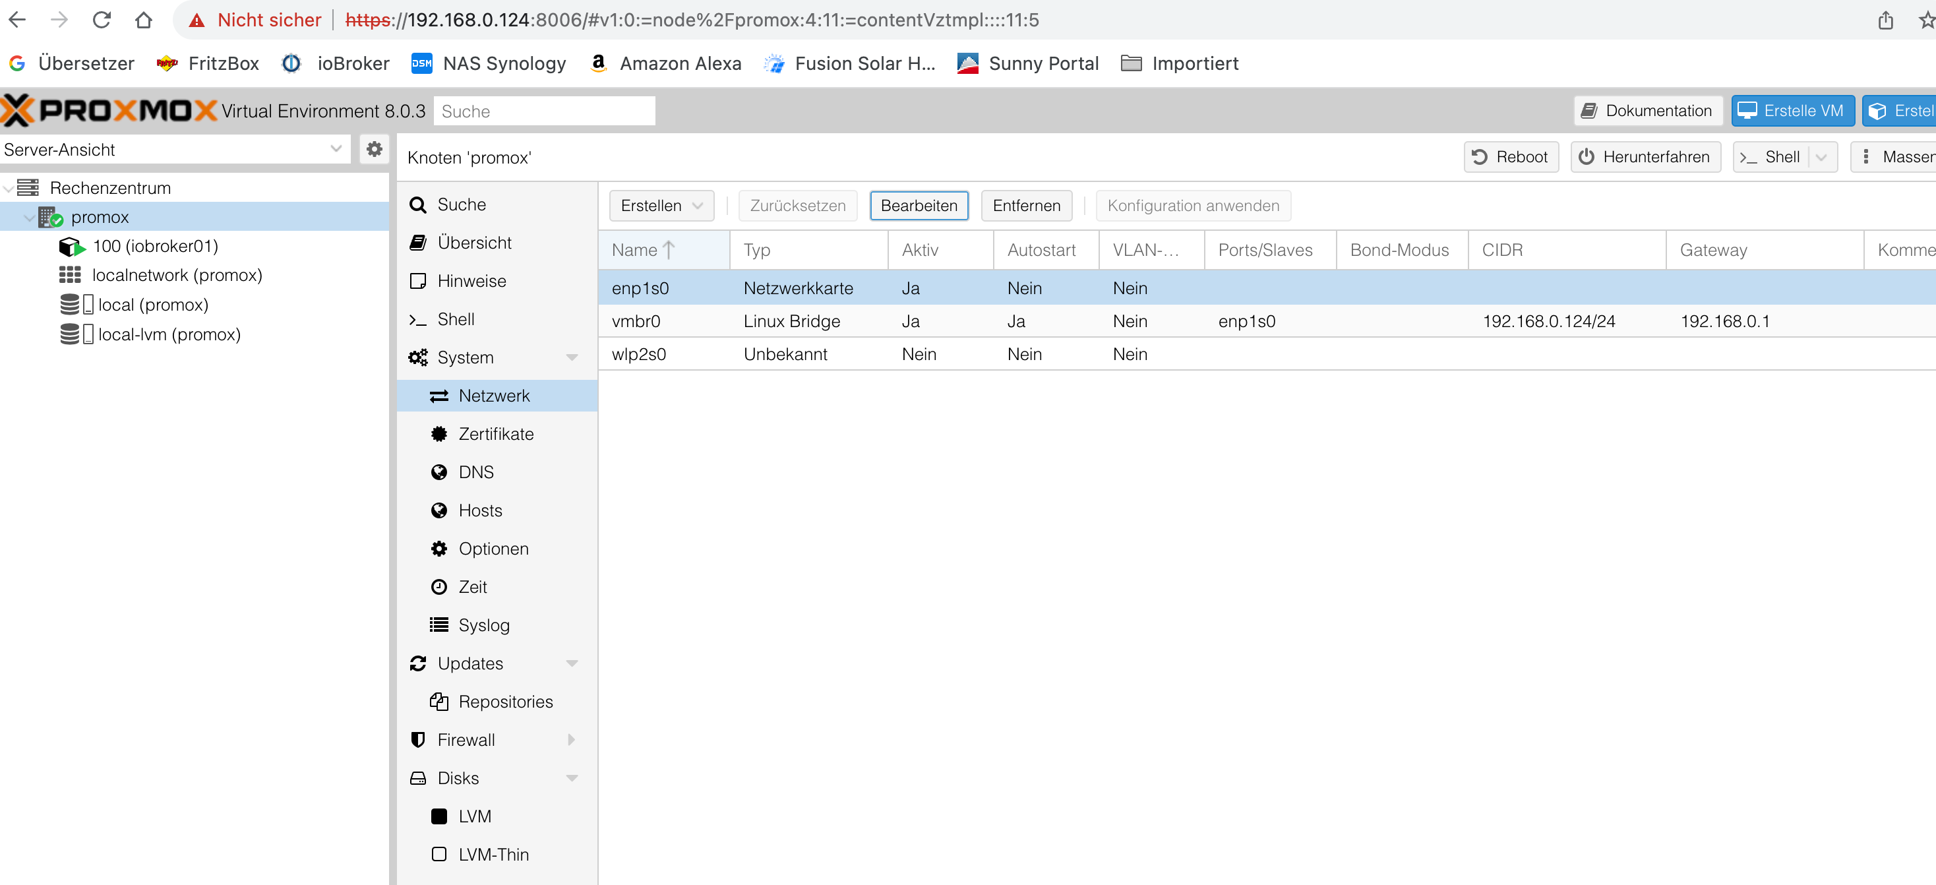1936x885 pixels.
Task: Select the container 100 (iobroker01)
Action: (155, 246)
